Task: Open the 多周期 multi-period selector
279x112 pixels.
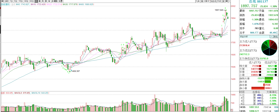Action: click(x=53, y=1)
